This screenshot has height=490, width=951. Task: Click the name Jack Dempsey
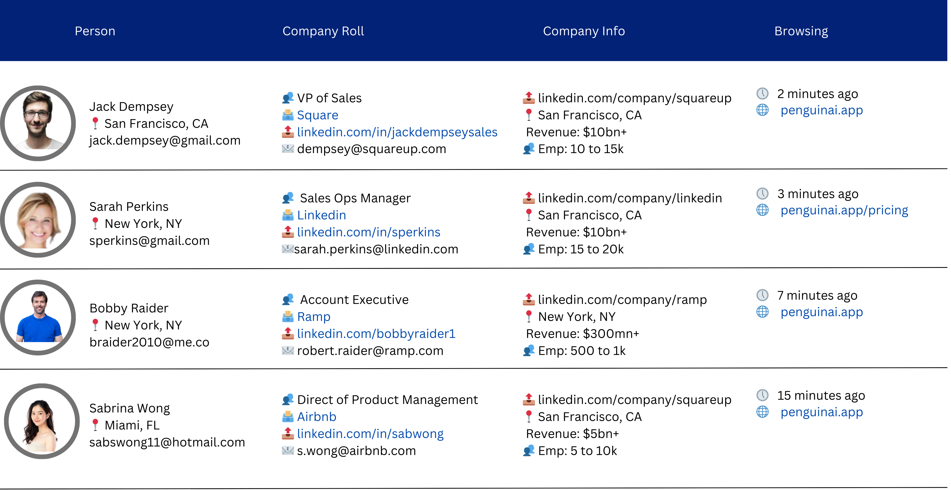pyautogui.click(x=131, y=107)
